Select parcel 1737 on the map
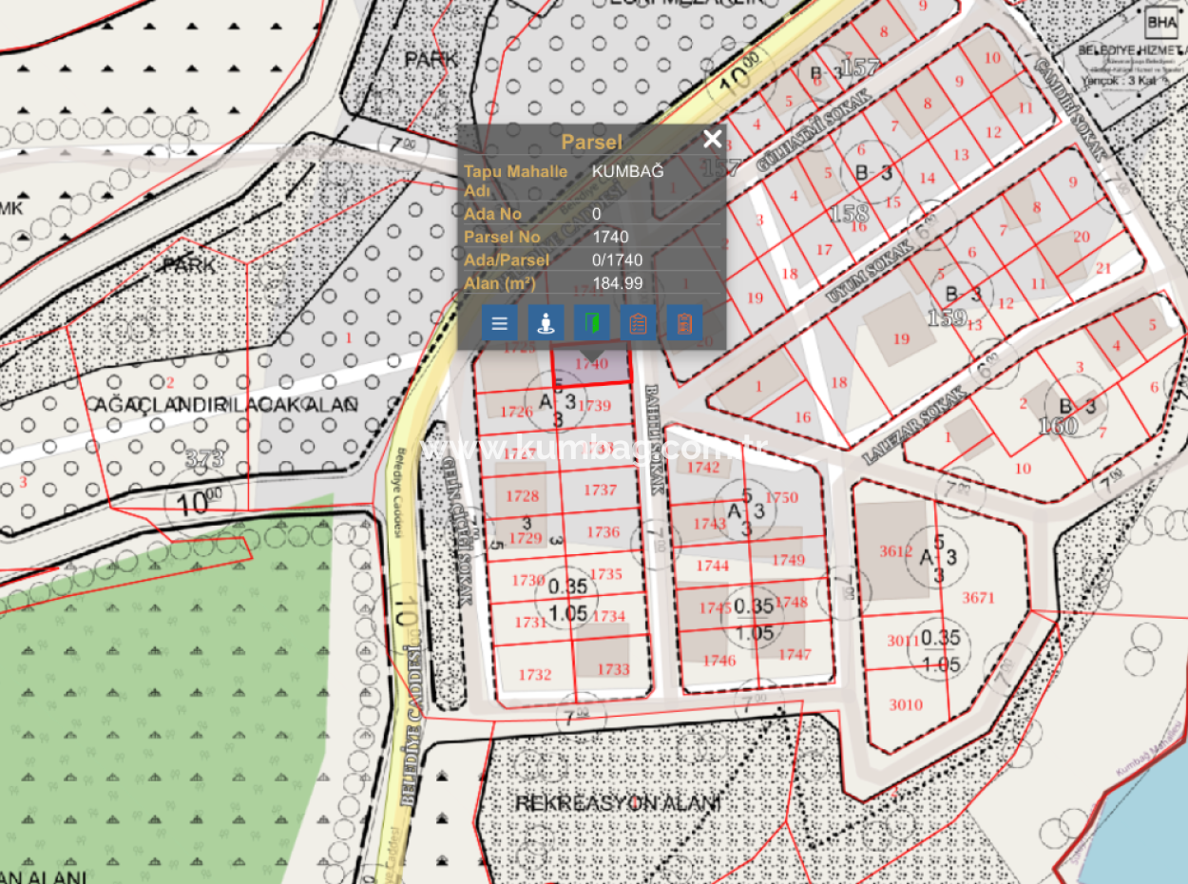The width and height of the screenshot is (1188, 884). [x=600, y=490]
